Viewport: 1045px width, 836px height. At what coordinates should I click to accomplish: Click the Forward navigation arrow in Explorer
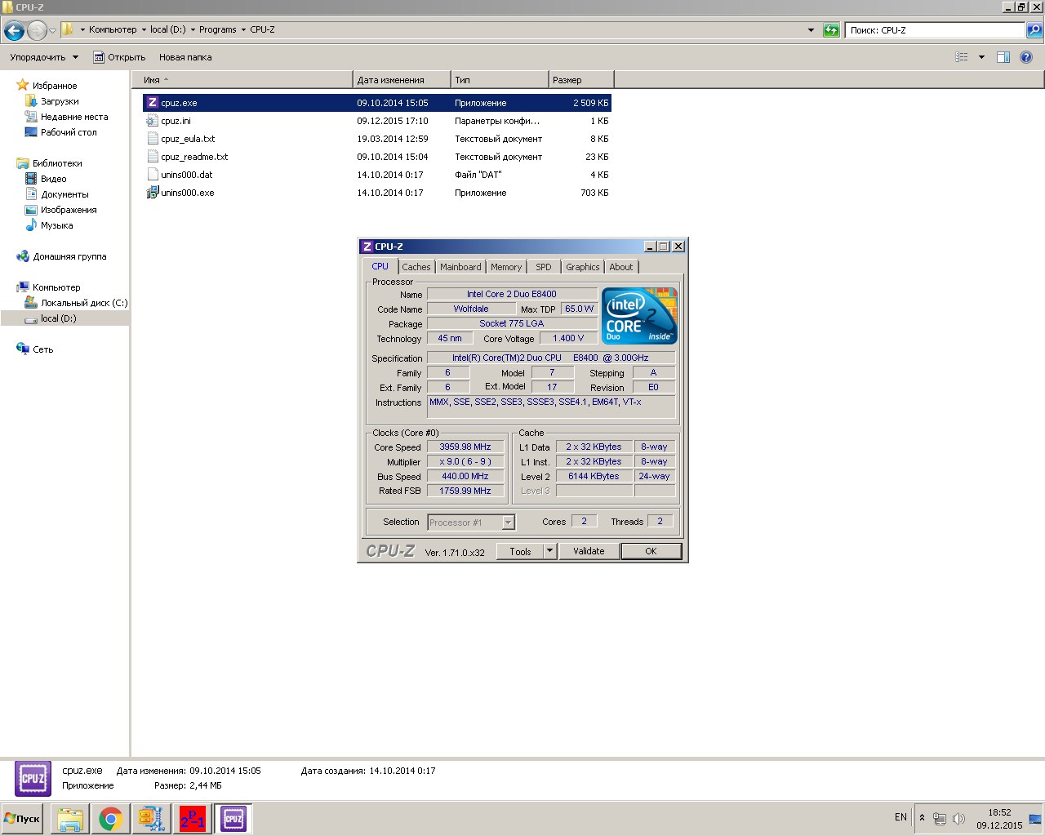tap(37, 31)
